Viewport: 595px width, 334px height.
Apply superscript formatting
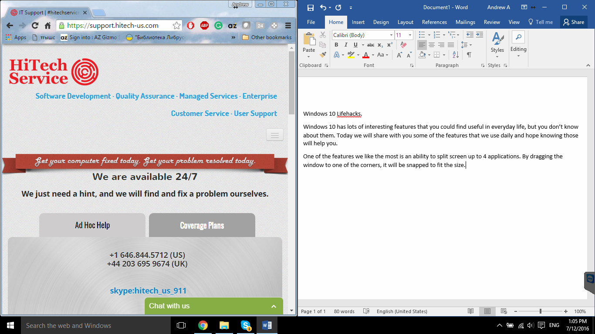390,45
